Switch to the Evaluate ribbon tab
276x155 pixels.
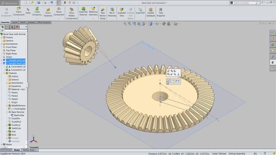[x=31, y=22]
